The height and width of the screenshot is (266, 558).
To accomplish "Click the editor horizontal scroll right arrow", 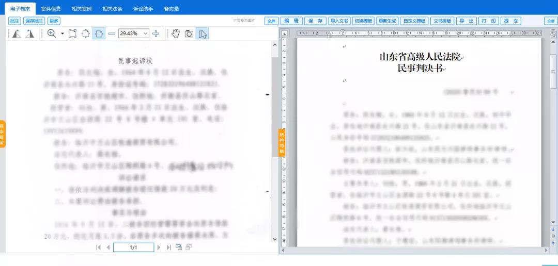I will (x=547, y=251).
